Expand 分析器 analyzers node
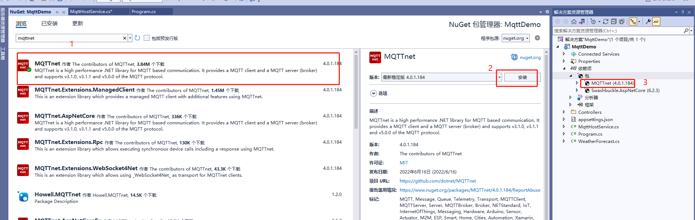The image size is (695, 220). tap(571, 97)
